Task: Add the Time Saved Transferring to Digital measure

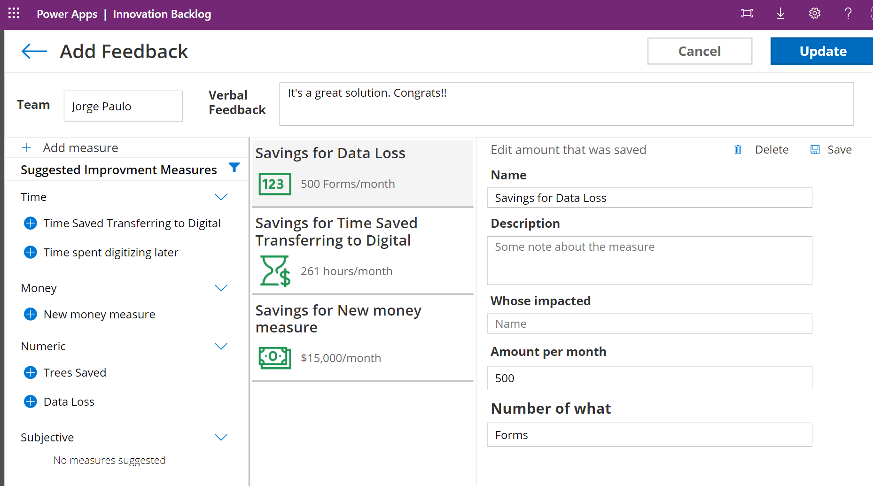Action: coord(31,223)
